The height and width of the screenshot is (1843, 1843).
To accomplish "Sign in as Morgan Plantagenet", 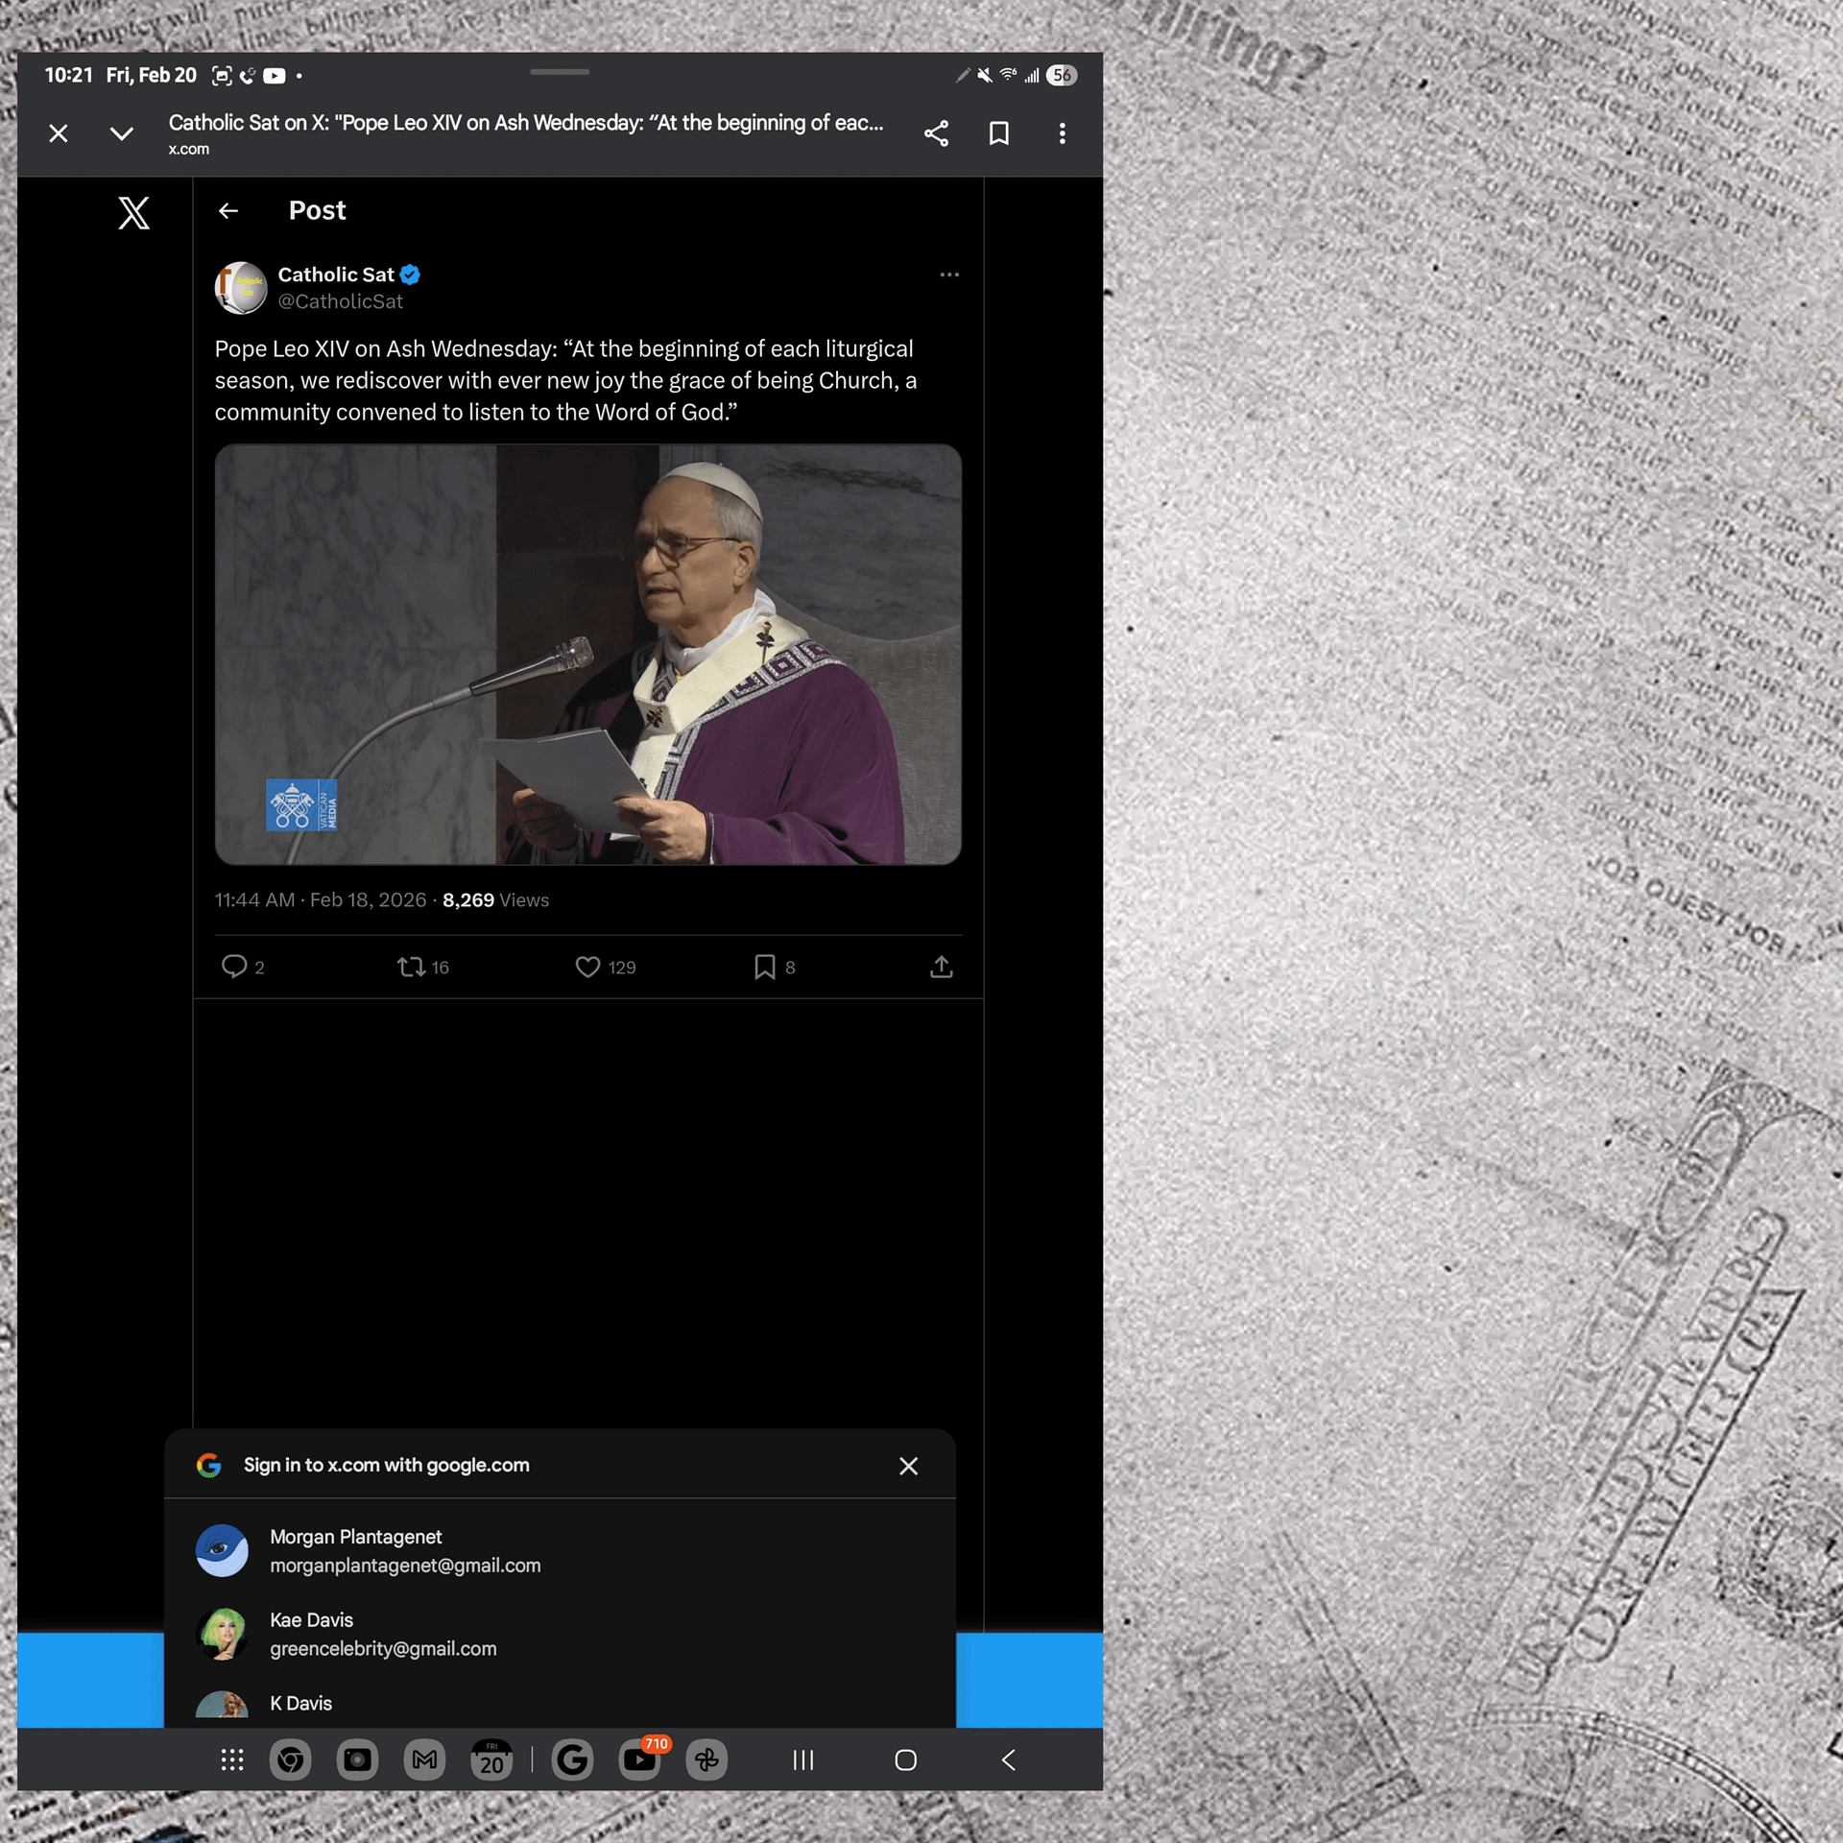I will coord(403,1550).
